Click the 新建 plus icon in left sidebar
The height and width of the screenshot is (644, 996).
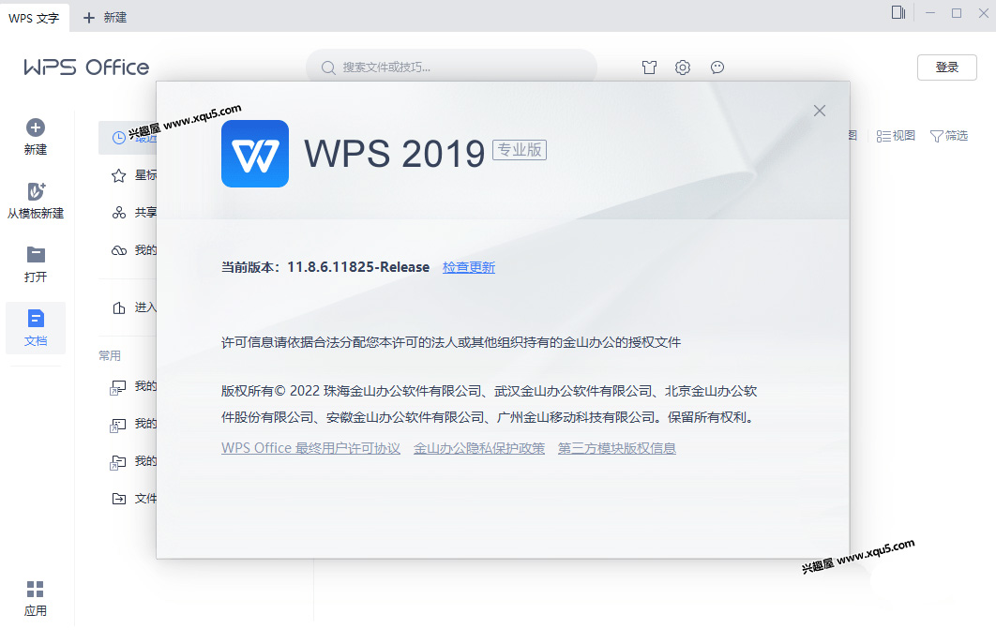tap(36, 127)
